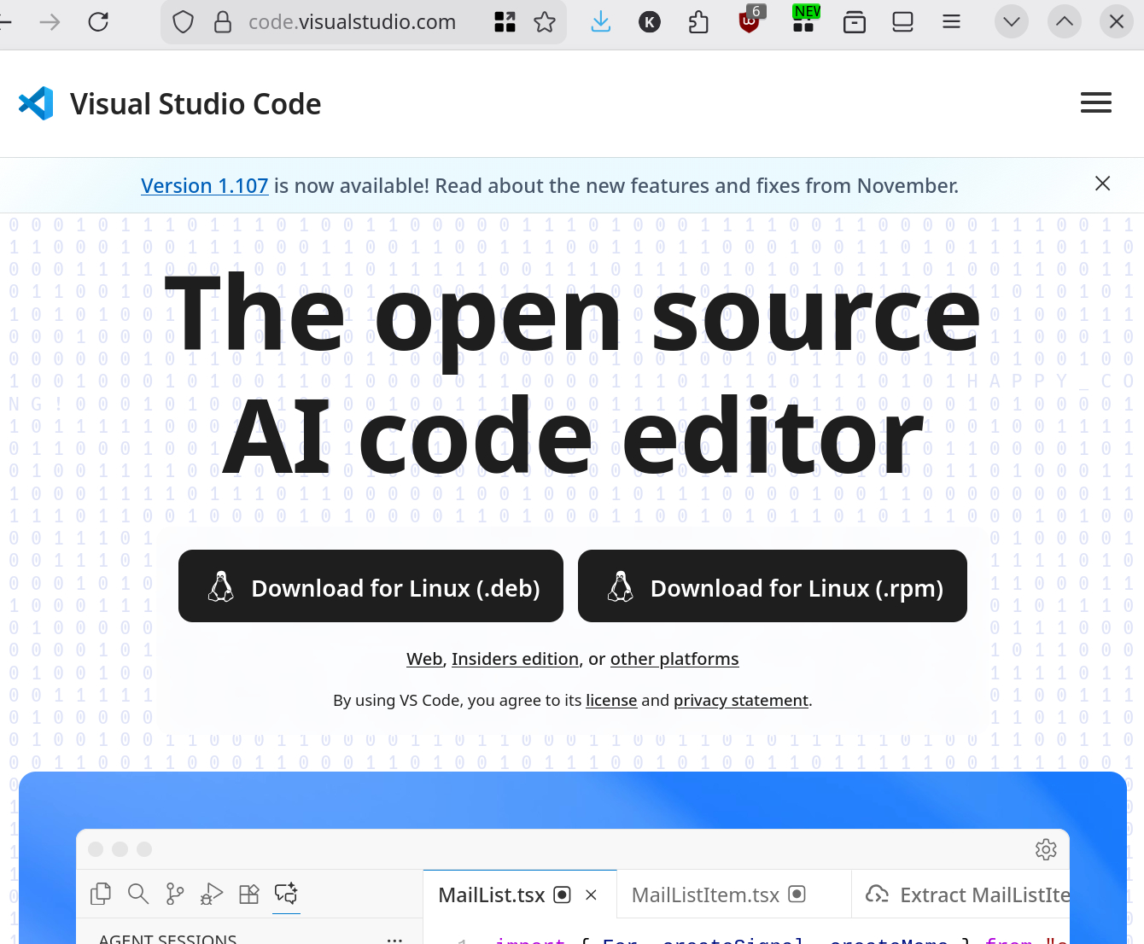
Task: Select the MailList.tsx editor tab
Action: coord(491,894)
